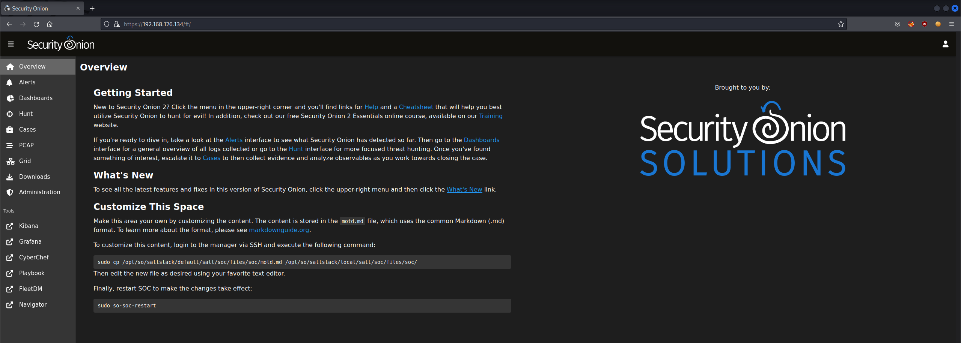Screen dimensions: 961x343
Task: Click the Pocket save icon in toolbar
Action: [x=898, y=24]
